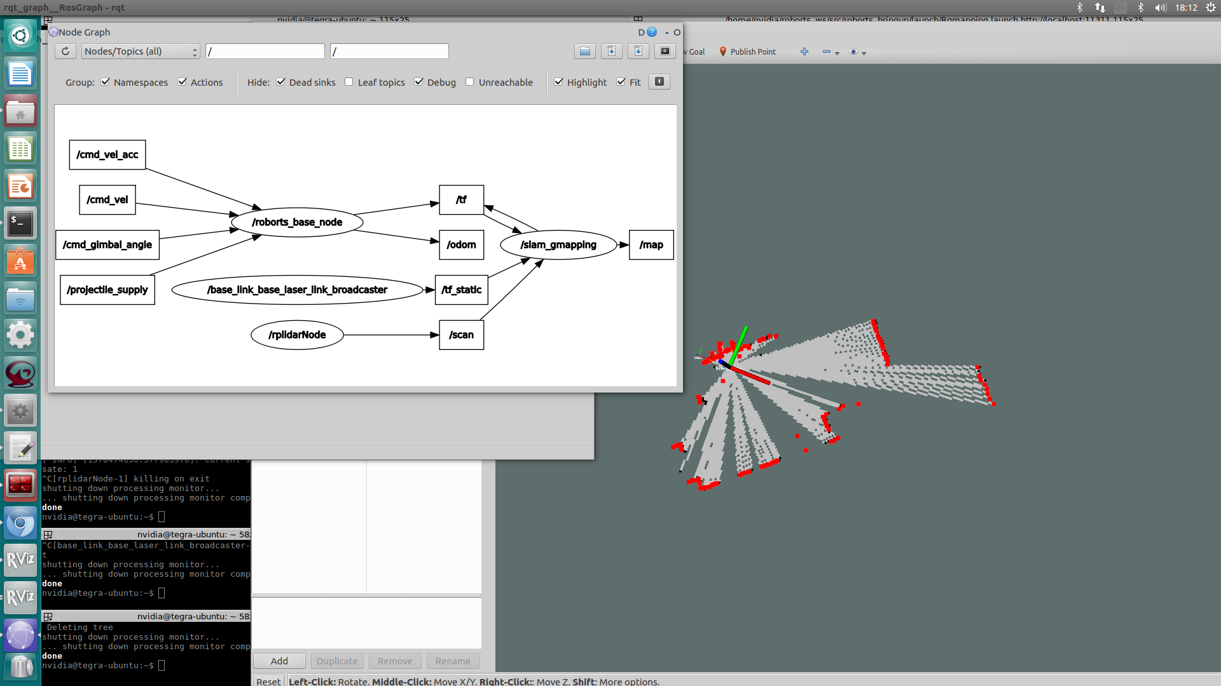This screenshot has width=1221, height=686.
Task: Enable the Leaf topics hide checkbox
Action: pos(349,82)
